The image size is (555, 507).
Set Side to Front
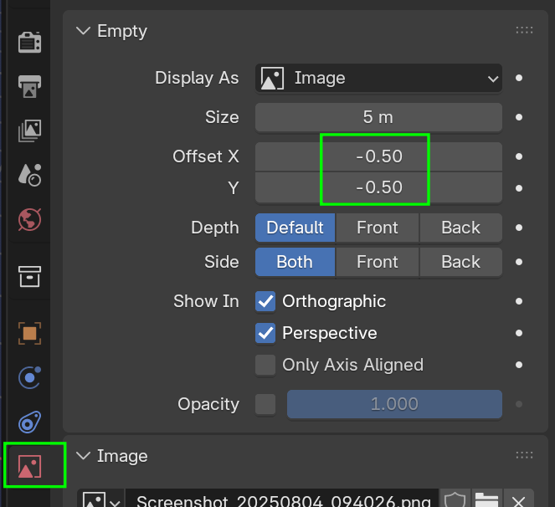click(377, 262)
